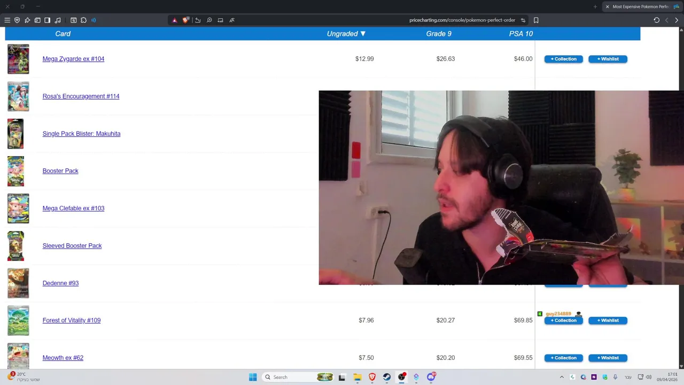
Task: Open Steam from the taskbar
Action: [387, 377]
